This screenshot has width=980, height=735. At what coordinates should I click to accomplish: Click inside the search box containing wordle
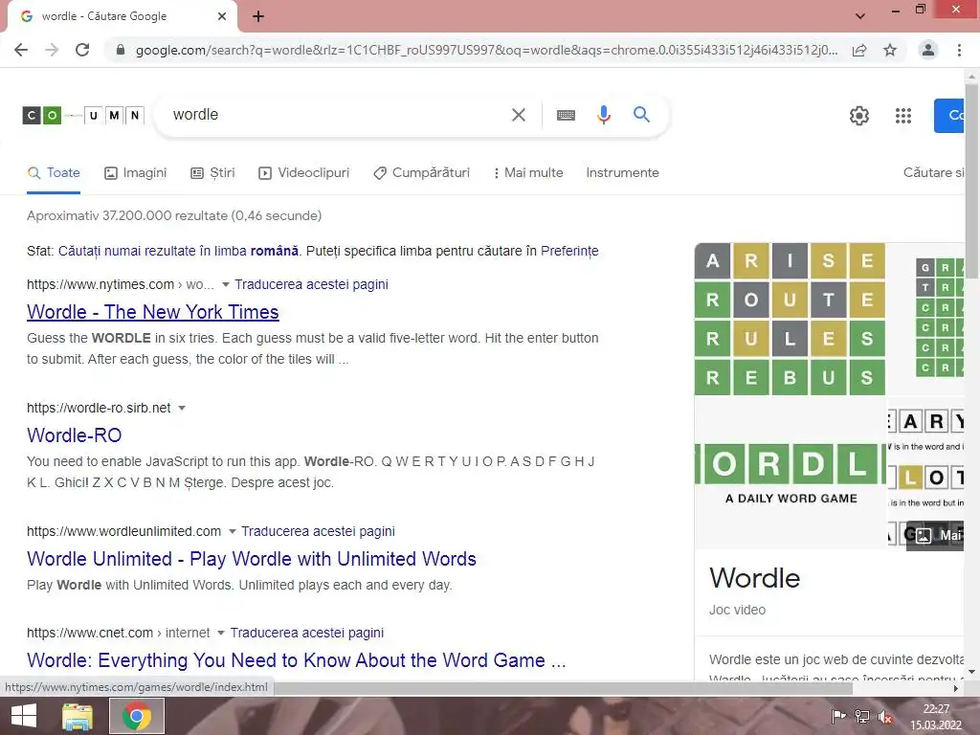pyautogui.click(x=338, y=115)
